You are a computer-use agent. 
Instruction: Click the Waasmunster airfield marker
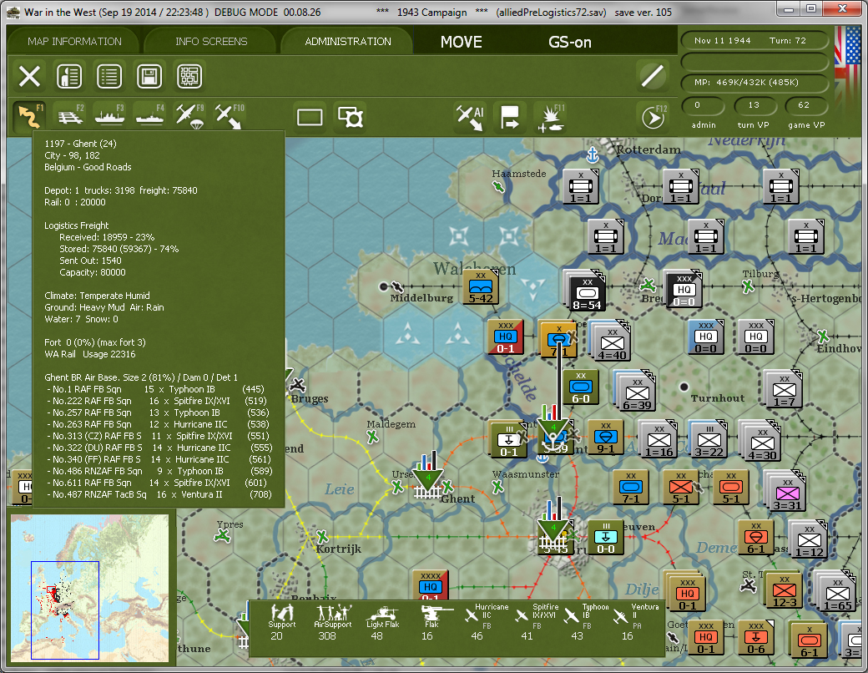click(497, 487)
